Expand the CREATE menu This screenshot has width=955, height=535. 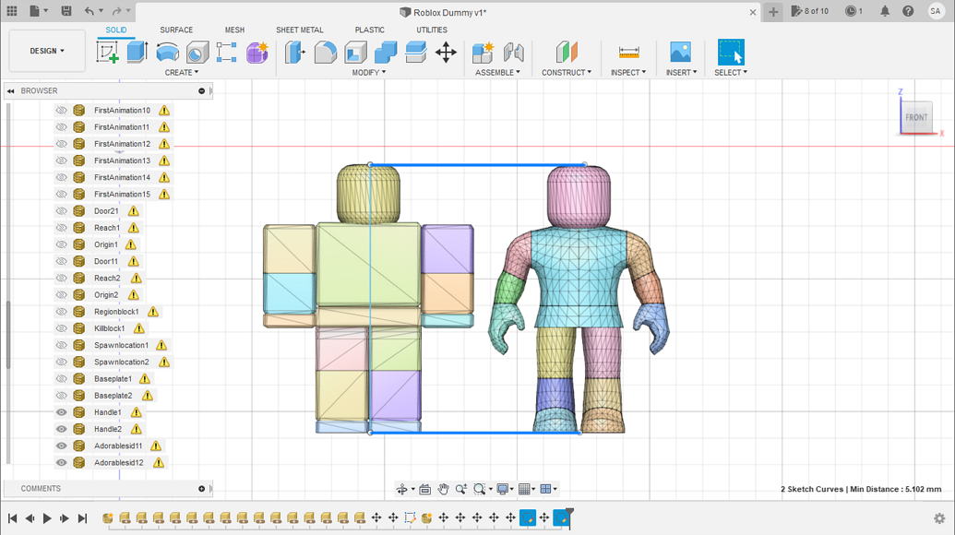tap(182, 73)
